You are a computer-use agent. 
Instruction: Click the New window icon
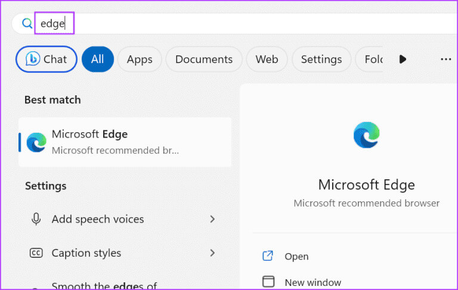click(268, 282)
